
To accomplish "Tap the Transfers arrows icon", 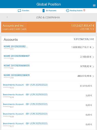I will coord(19,11).
